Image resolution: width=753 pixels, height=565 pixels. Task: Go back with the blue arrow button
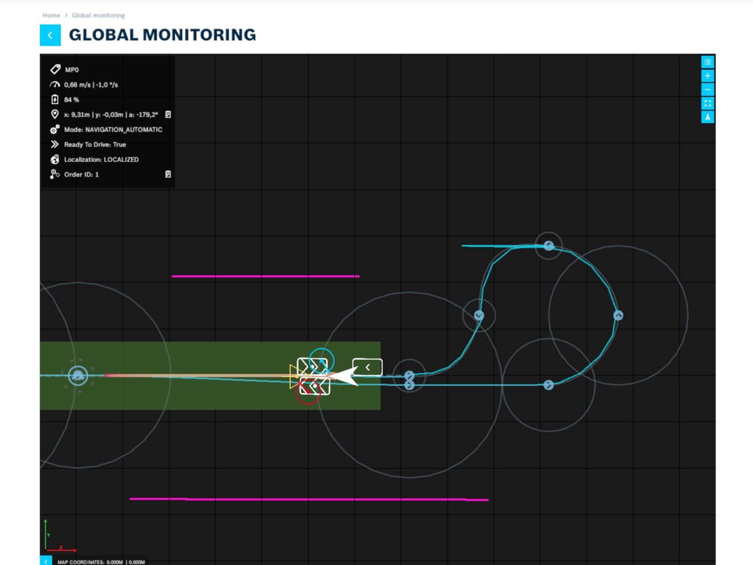(x=50, y=35)
